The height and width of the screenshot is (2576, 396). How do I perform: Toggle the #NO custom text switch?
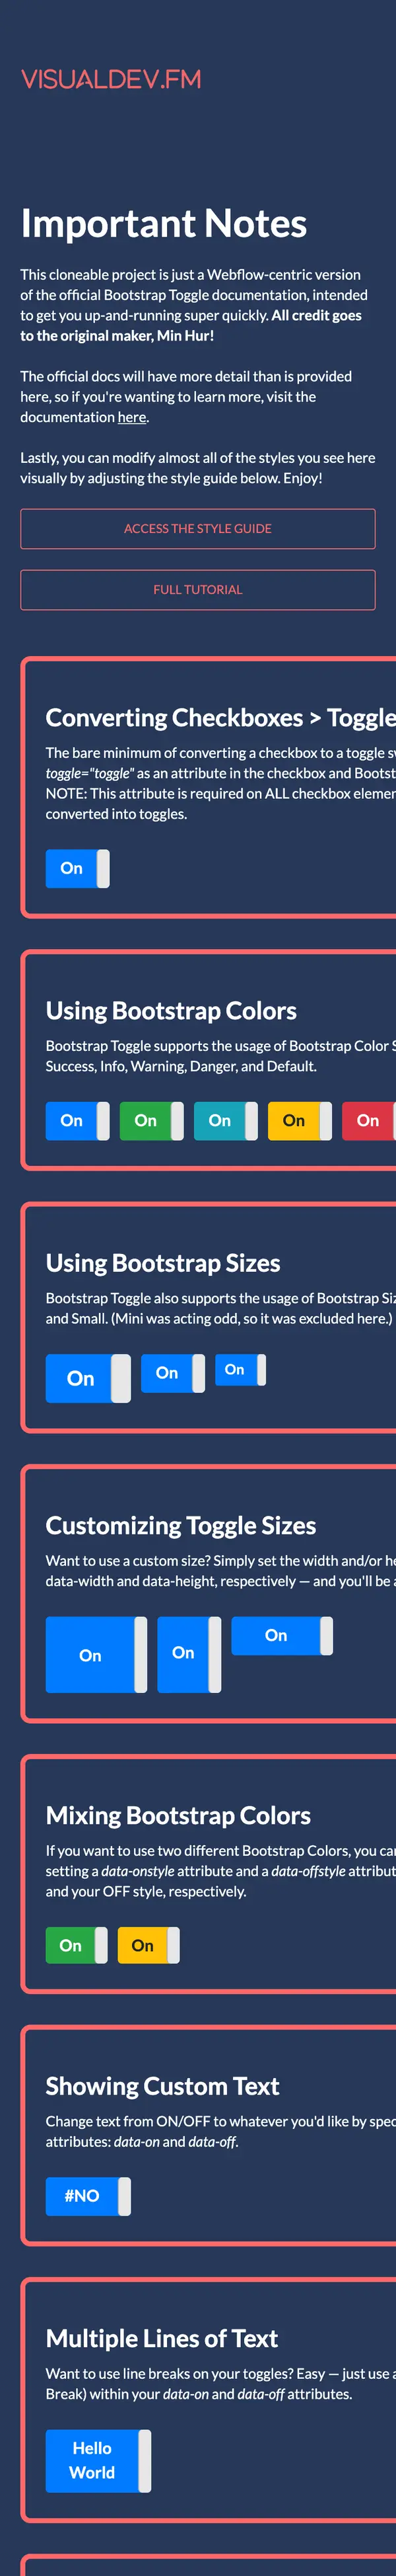[88, 2195]
